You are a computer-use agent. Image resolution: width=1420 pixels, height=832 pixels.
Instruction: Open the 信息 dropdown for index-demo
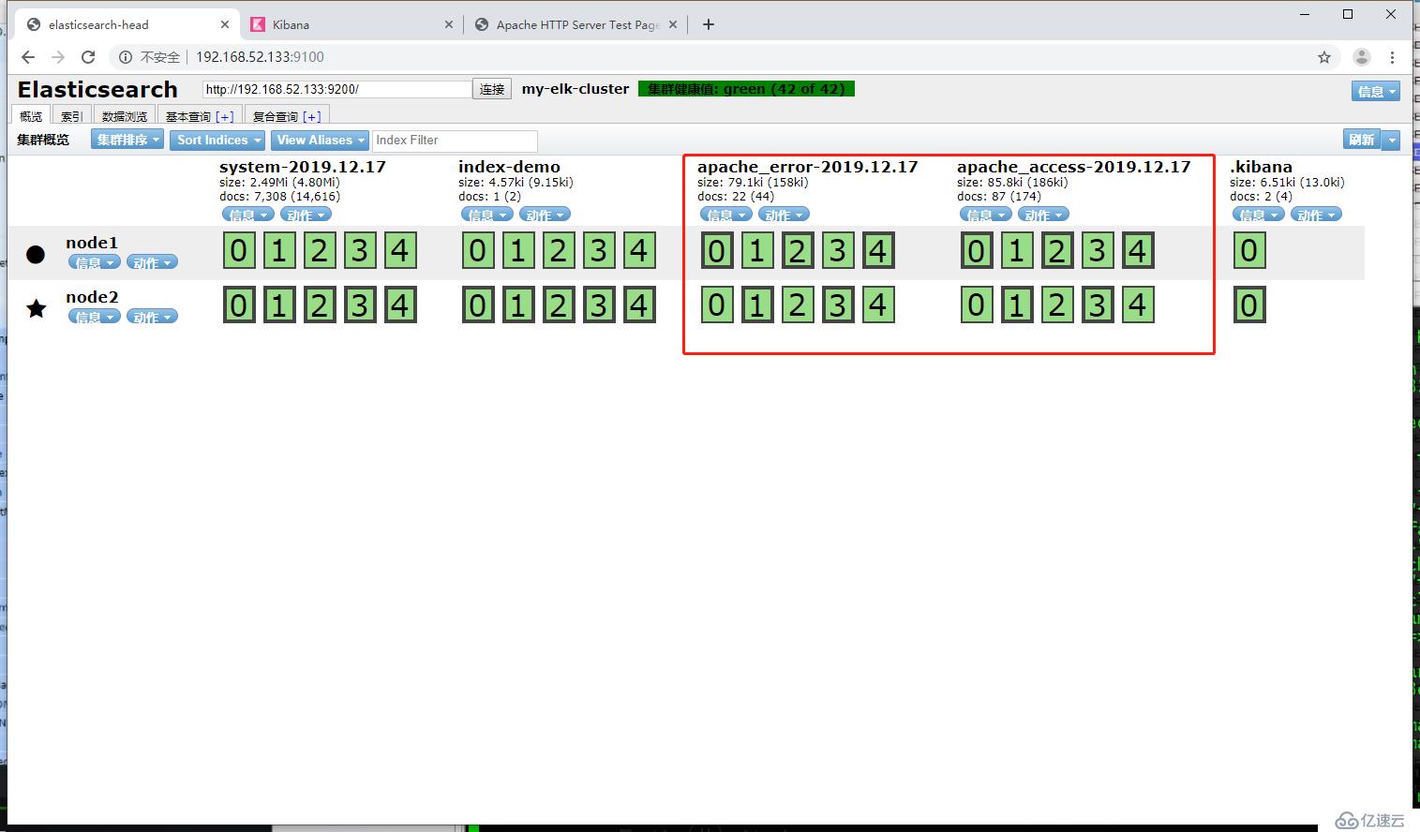[486, 215]
